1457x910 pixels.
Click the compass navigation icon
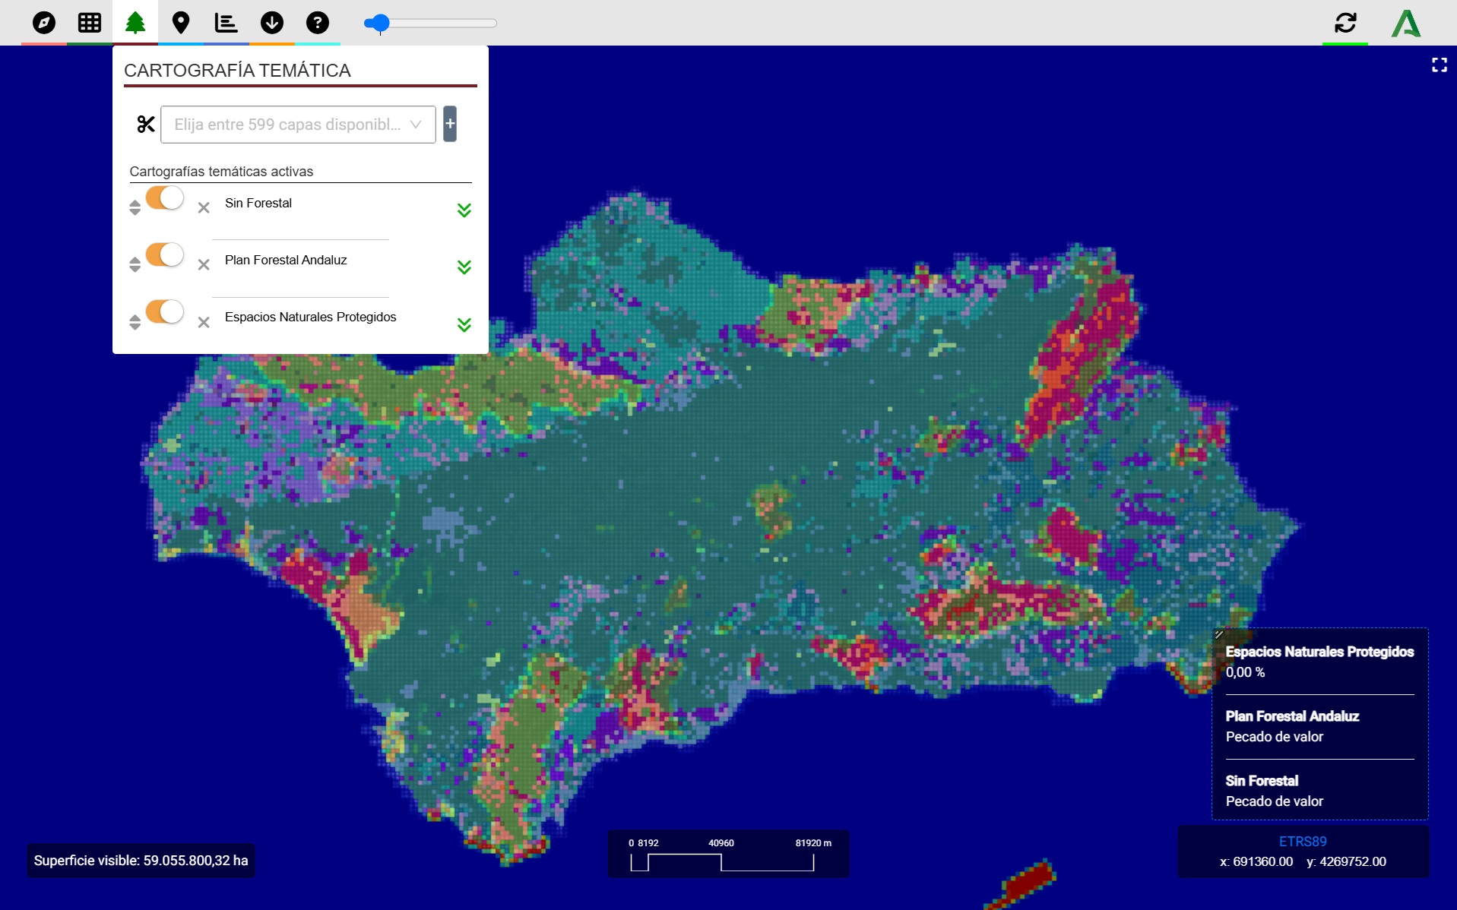(44, 23)
